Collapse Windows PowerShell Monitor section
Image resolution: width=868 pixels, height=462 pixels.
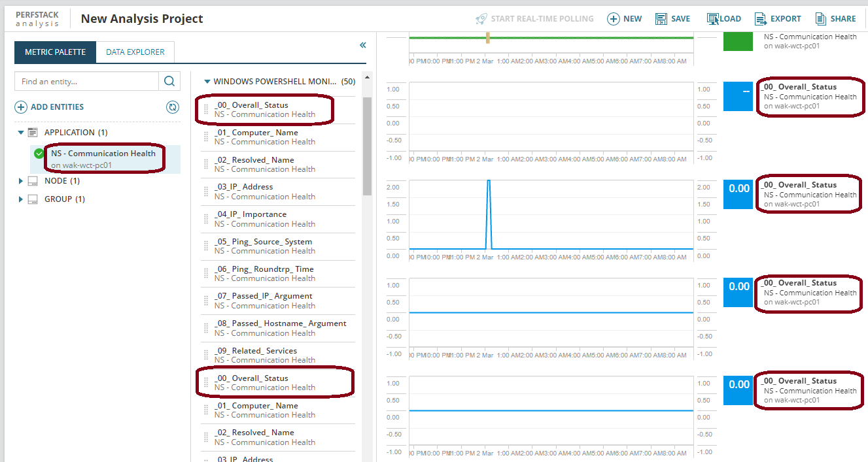point(207,82)
